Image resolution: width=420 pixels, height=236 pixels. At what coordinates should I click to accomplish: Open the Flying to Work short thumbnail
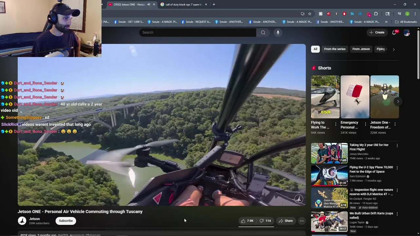325,97
